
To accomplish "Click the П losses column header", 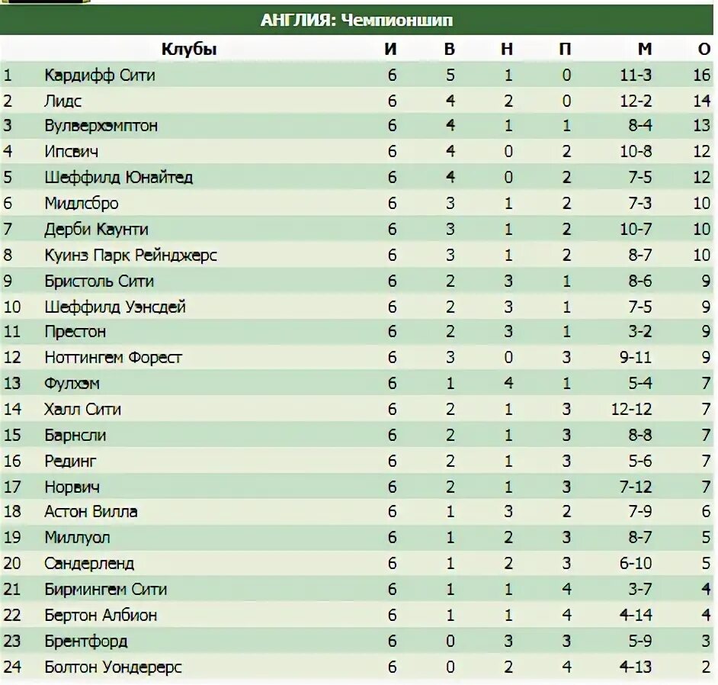I will 565,49.
